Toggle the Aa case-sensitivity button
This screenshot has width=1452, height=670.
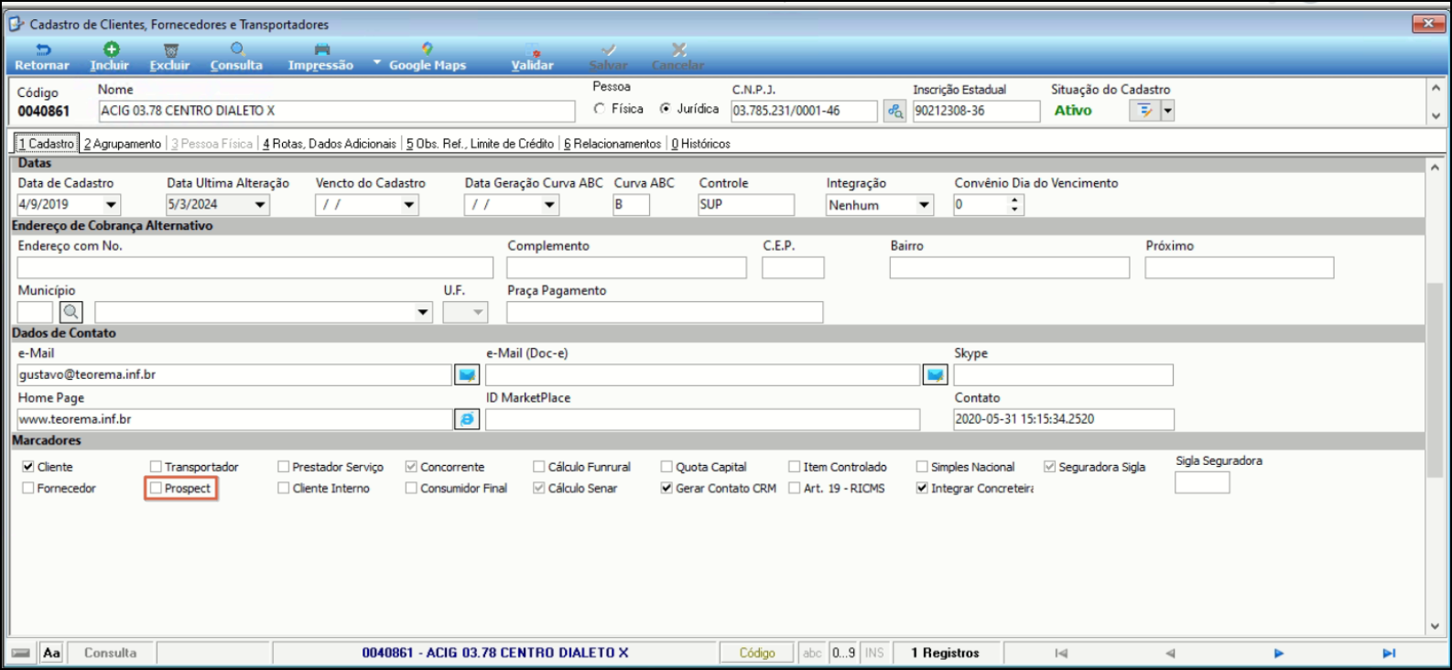pyautogui.click(x=52, y=653)
